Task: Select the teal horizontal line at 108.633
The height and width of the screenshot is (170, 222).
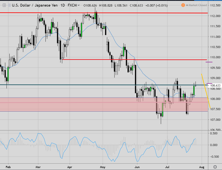Action: [x=104, y=85]
